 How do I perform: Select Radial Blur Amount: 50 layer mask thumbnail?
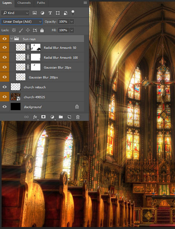coord(36,47)
